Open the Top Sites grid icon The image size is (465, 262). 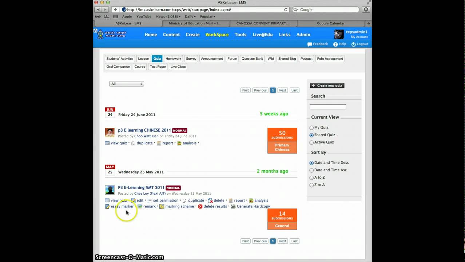(x=115, y=16)
